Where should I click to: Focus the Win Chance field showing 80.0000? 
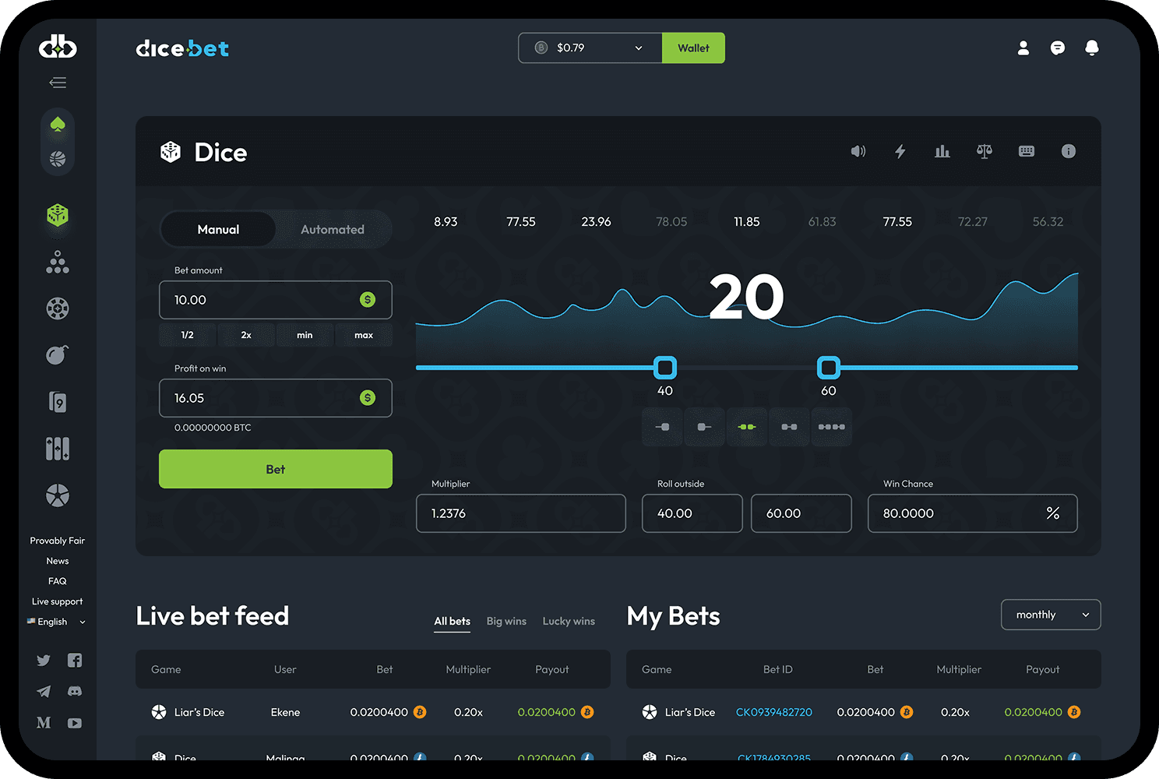[973, 513]
